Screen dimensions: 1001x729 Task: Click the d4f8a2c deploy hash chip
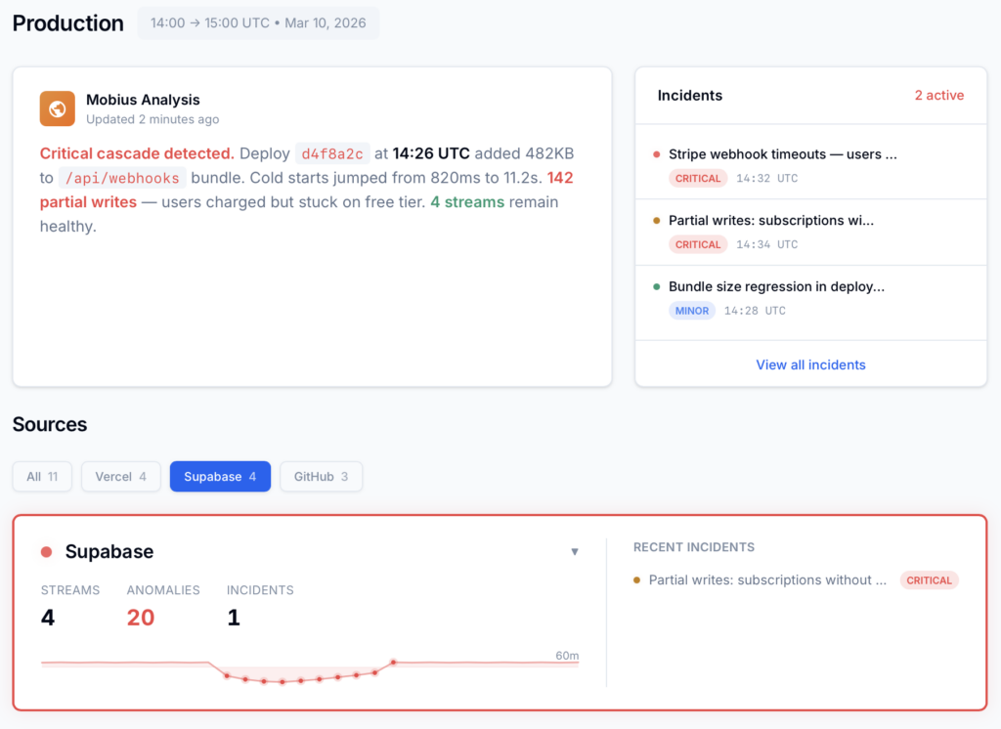(x=332, y=153)
